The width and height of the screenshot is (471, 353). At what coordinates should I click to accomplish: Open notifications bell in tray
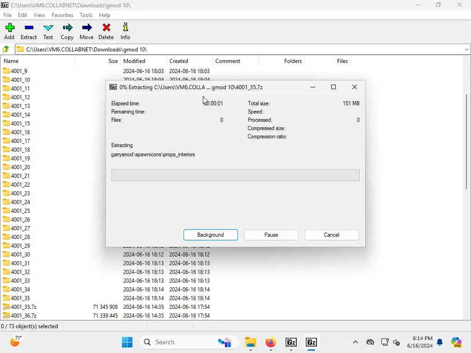(x=440, y=342)
